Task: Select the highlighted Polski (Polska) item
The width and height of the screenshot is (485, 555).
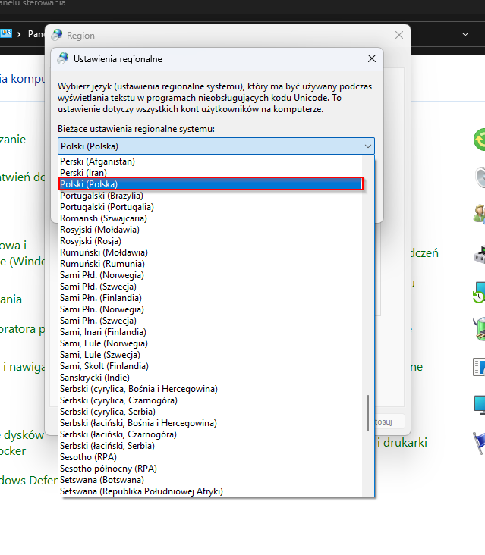Action: tap(89, 184)
